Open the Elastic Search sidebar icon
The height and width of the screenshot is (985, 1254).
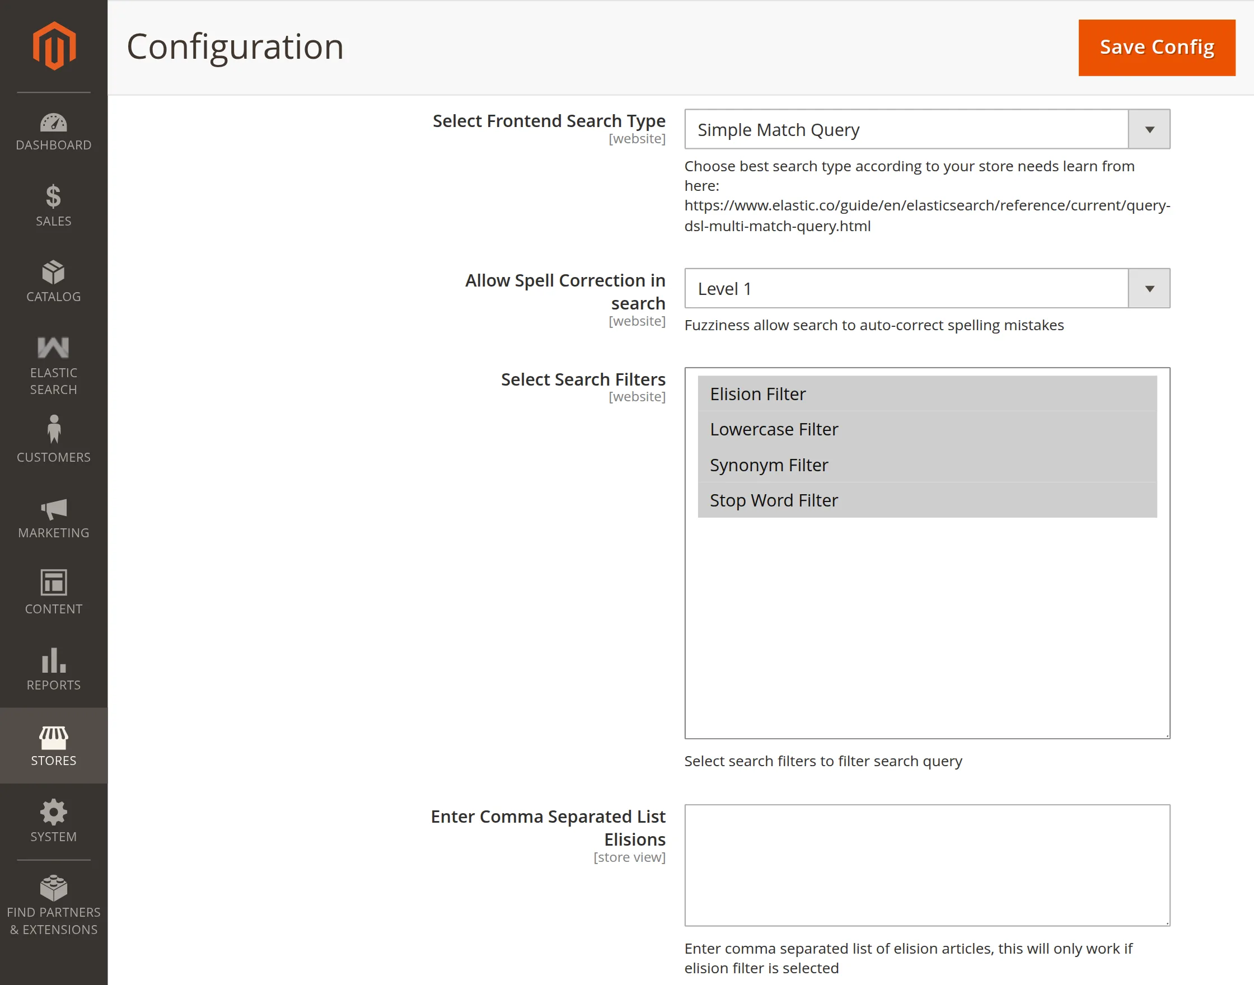click(x=54, y=348)
